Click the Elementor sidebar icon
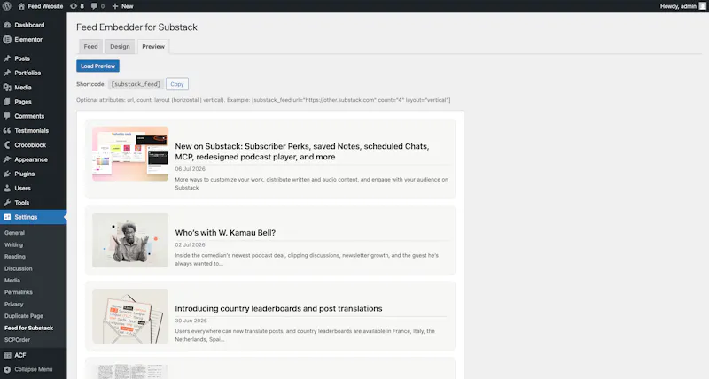 [7, 40]
